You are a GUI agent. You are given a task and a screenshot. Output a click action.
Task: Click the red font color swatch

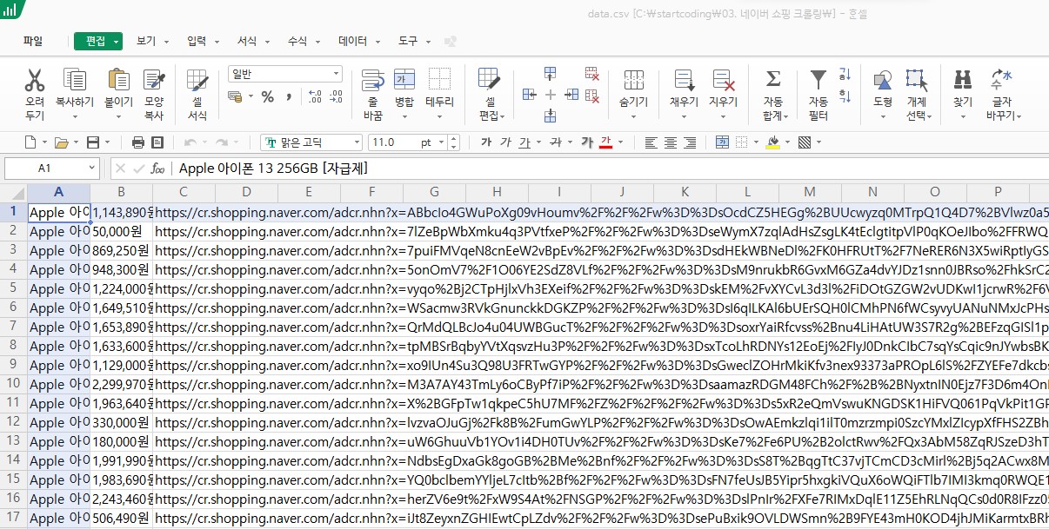coord(606,142)
